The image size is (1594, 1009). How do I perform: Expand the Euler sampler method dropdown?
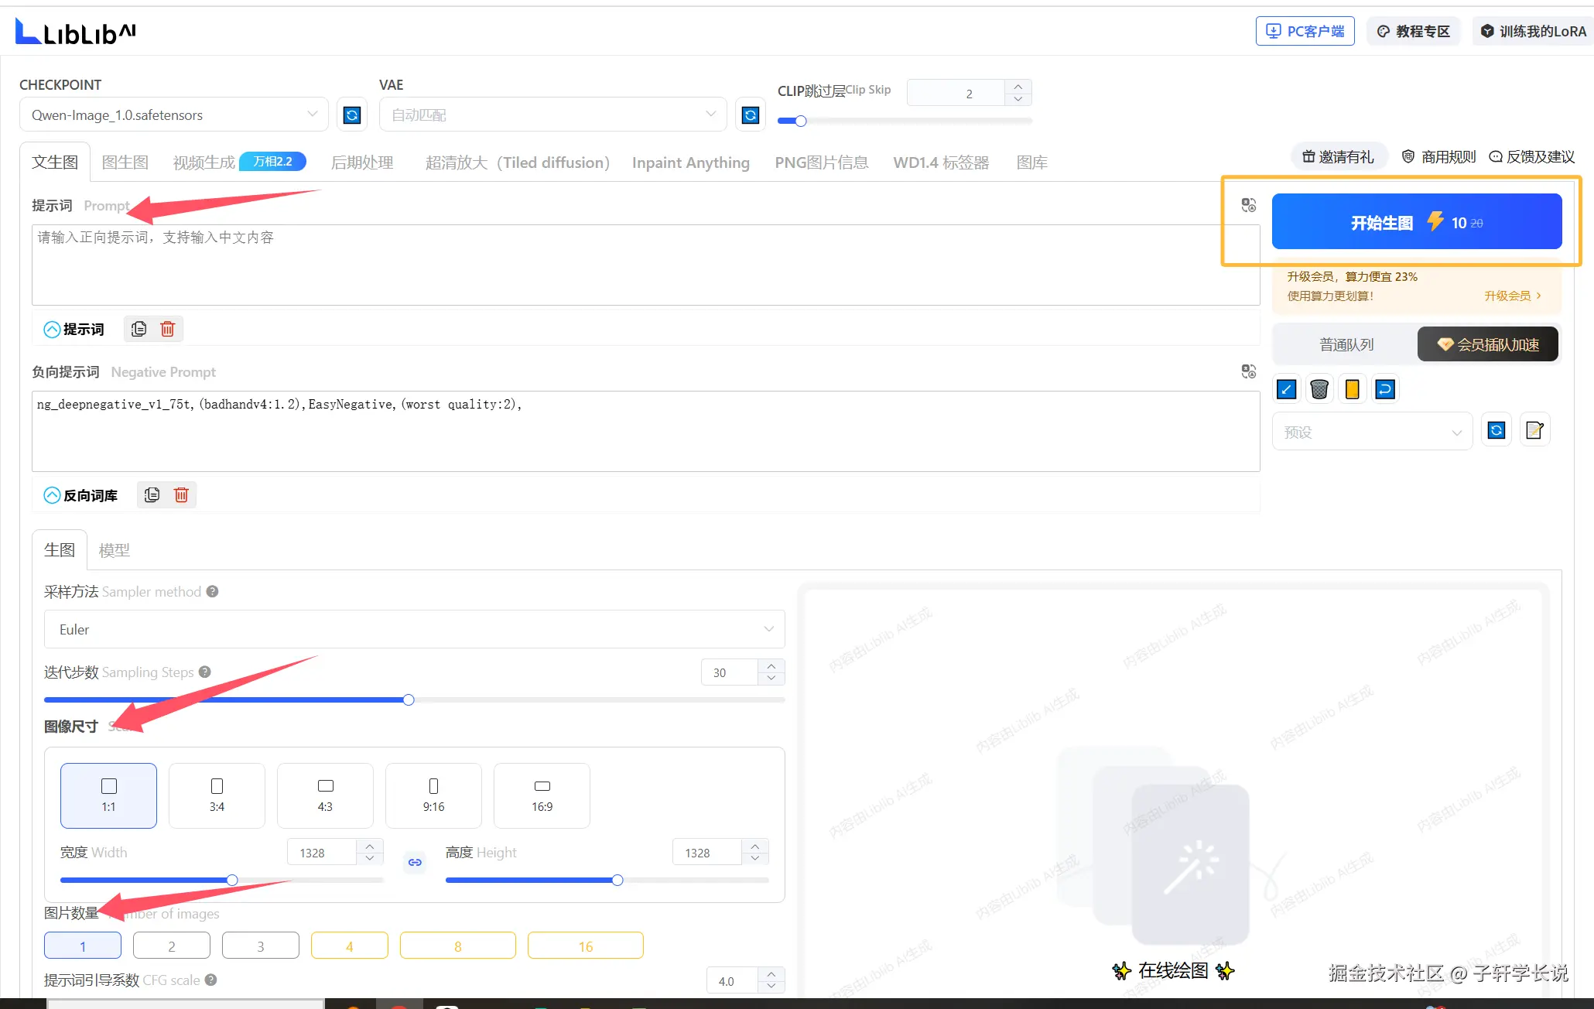[414, 629]
